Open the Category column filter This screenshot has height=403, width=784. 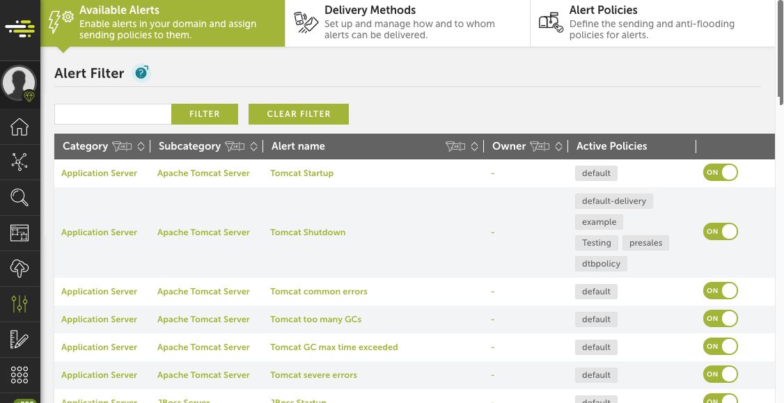click(122, 146)
